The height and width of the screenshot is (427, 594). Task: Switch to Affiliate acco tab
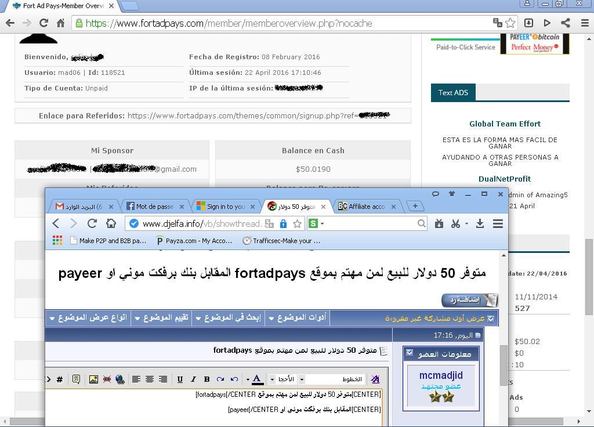pos(367,207)
